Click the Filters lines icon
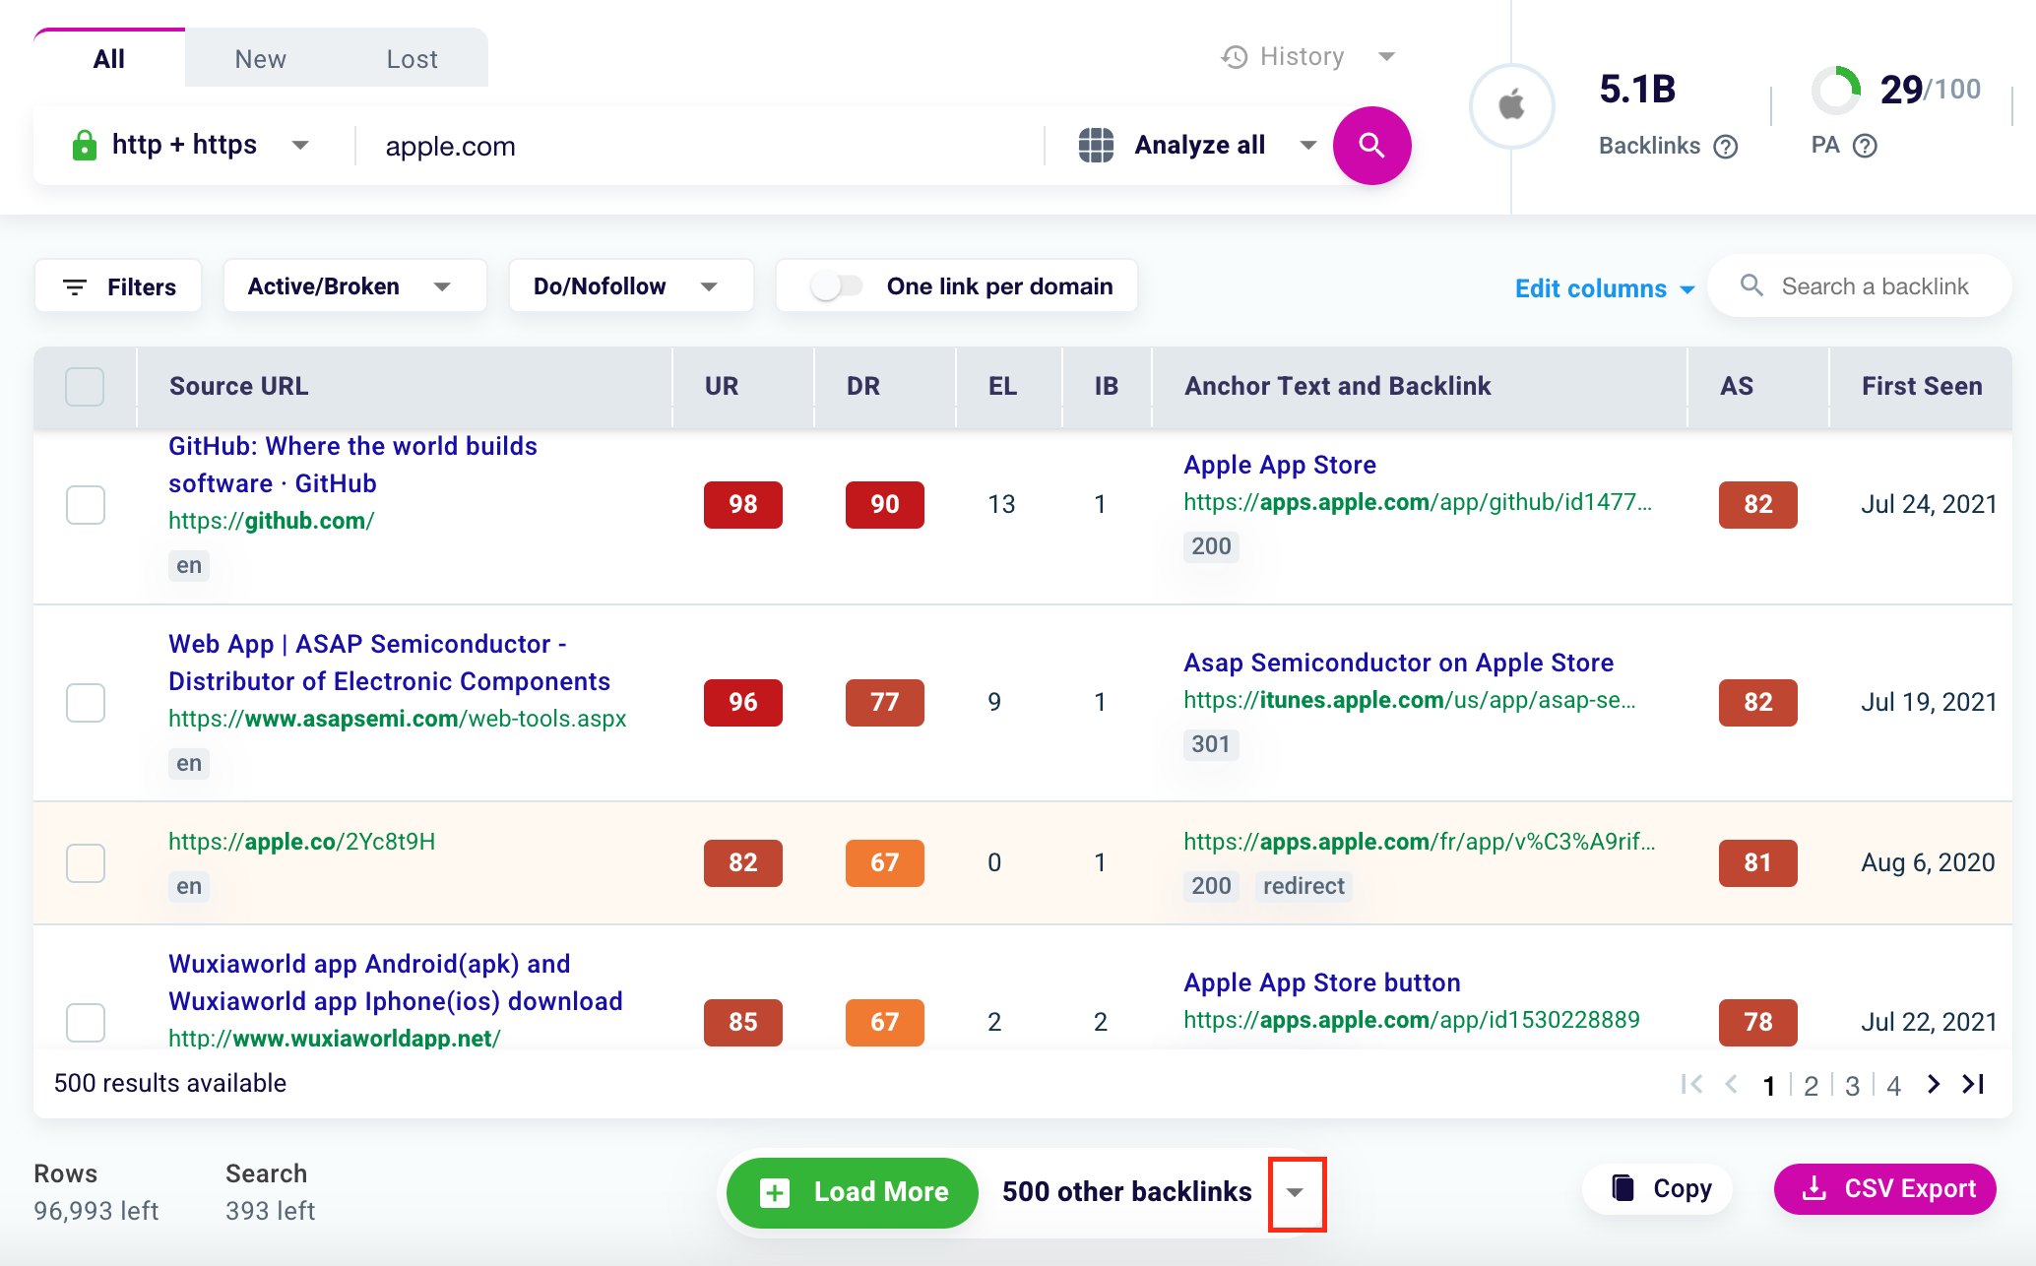 click(x=75, y=286)
